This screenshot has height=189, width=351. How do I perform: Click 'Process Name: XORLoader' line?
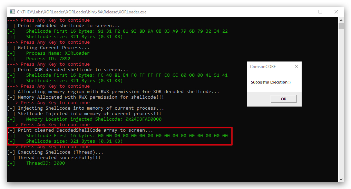tap(48, 53)
